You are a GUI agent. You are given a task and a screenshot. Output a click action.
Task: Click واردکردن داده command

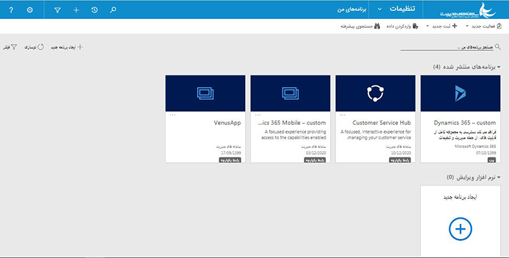[x=402, y=26]
